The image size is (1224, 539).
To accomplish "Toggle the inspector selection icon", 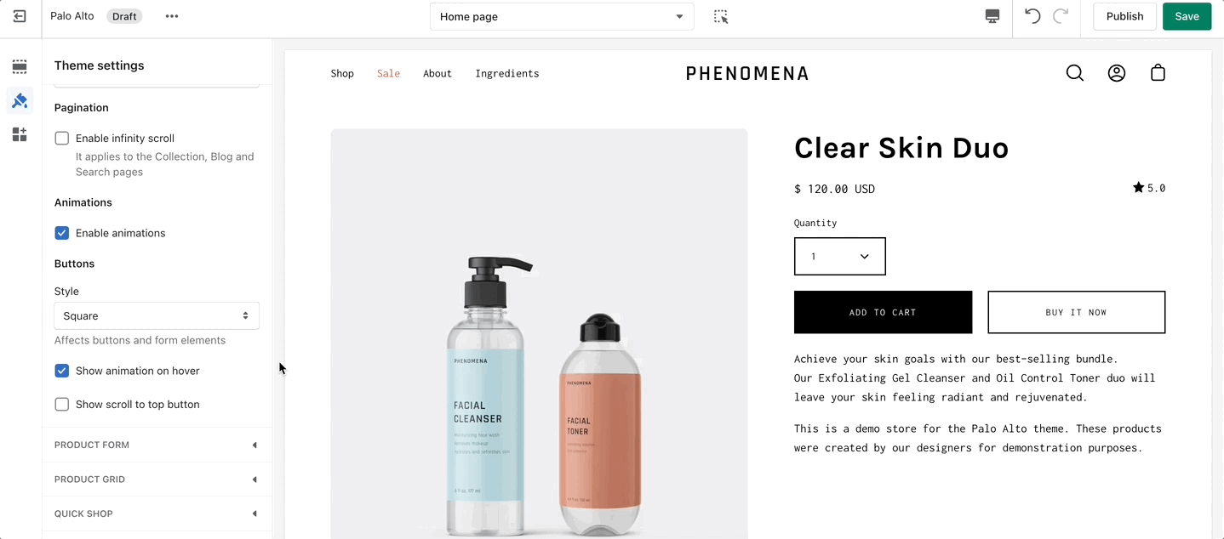I will click(x=721, y=16).
